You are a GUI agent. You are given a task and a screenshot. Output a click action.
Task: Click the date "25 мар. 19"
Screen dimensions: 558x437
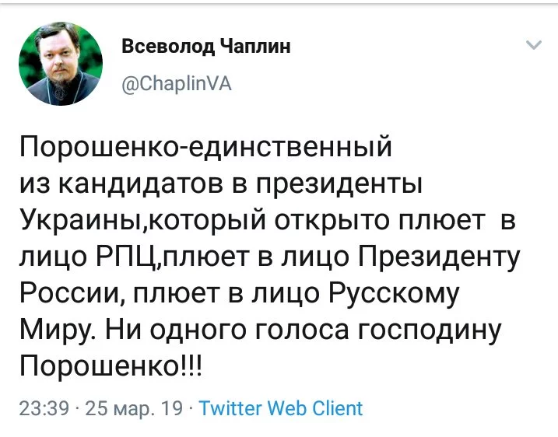pos(133,408)
